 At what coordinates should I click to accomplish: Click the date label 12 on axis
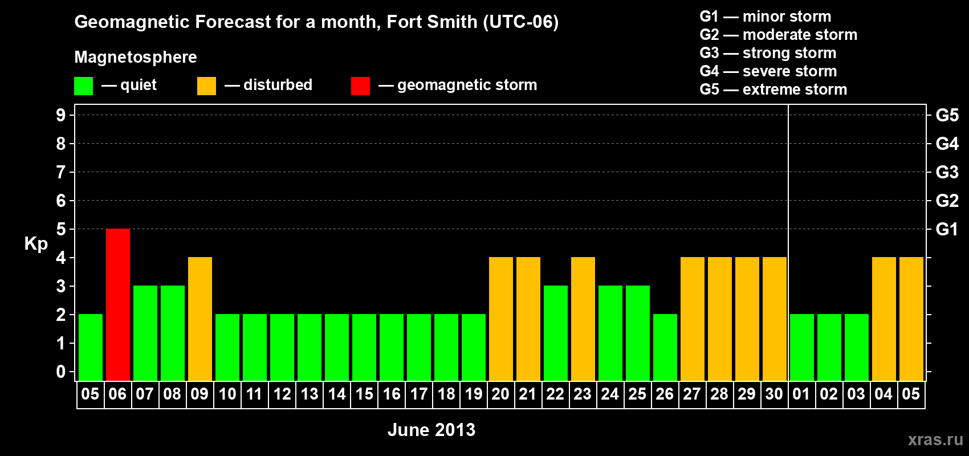pyautogui.click(x=282, y=394)
